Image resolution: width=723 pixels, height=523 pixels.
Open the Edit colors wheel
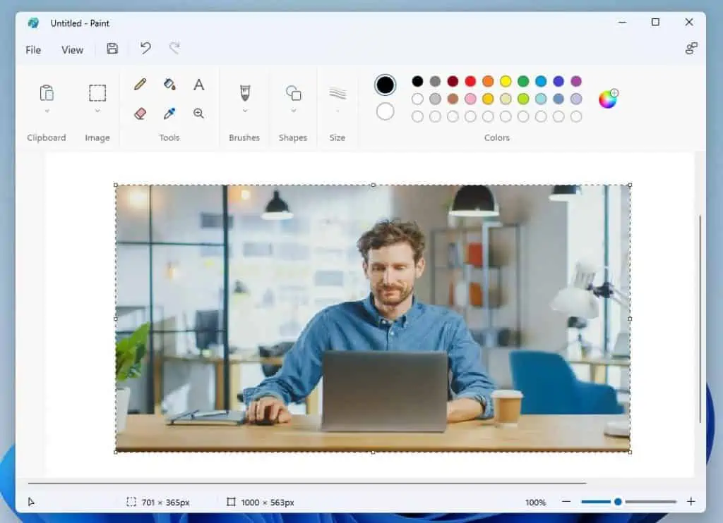click(x=608, y=99)
